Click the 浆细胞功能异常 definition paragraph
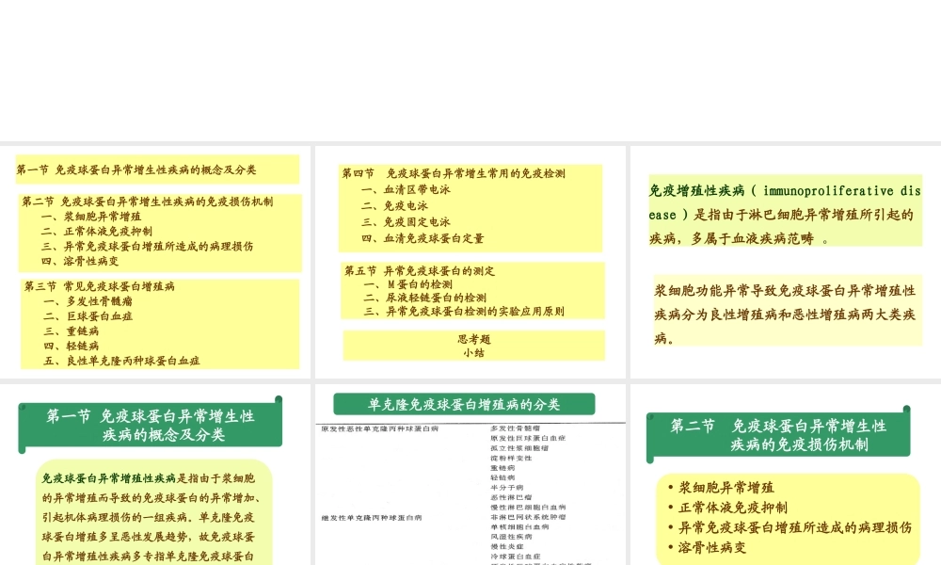Screen dimensions: 941x565 click(786, 312)
